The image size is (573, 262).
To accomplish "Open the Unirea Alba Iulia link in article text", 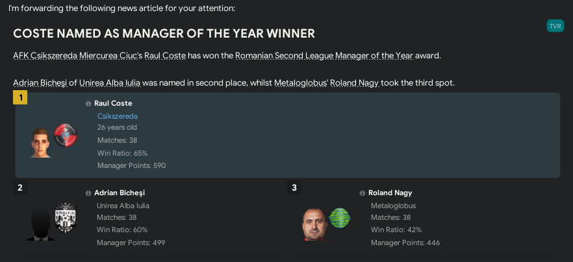I will pyautogui.click(x=110, y=83).
